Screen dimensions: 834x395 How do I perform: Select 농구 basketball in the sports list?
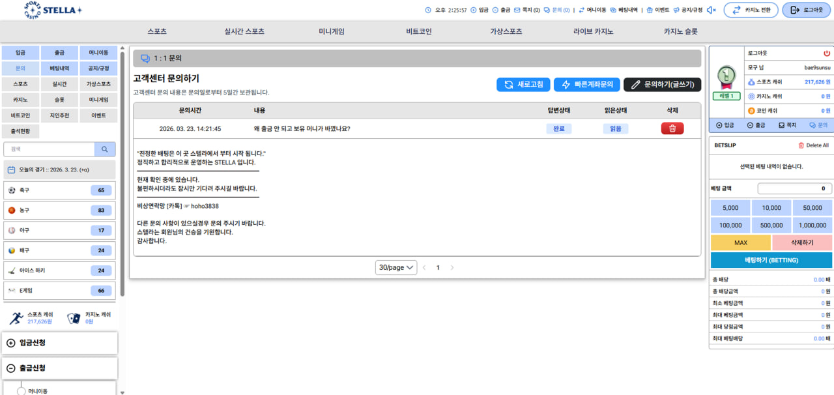[x=59, y=211]
